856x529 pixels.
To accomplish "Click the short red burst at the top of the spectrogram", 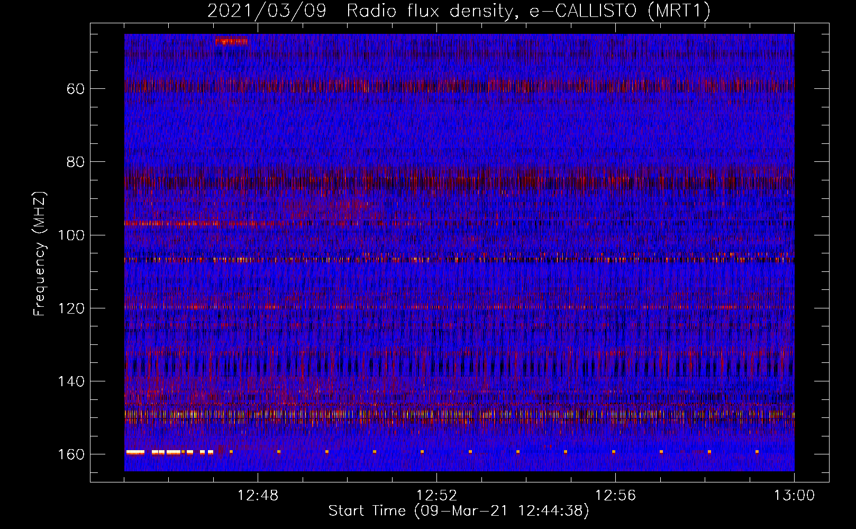I will 231,40.
